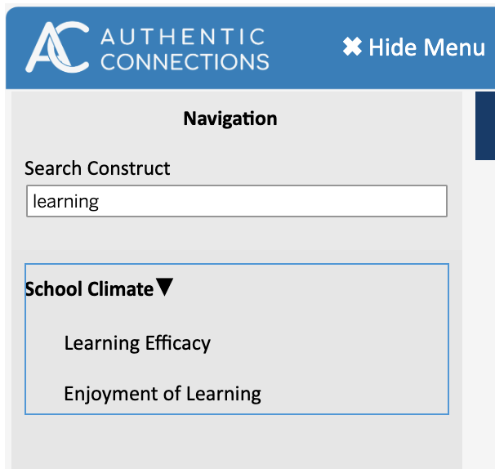This screenshot has height=469, width=495.
Task: Click the X icon beside Hide Menu
Action: click(352, 47)
